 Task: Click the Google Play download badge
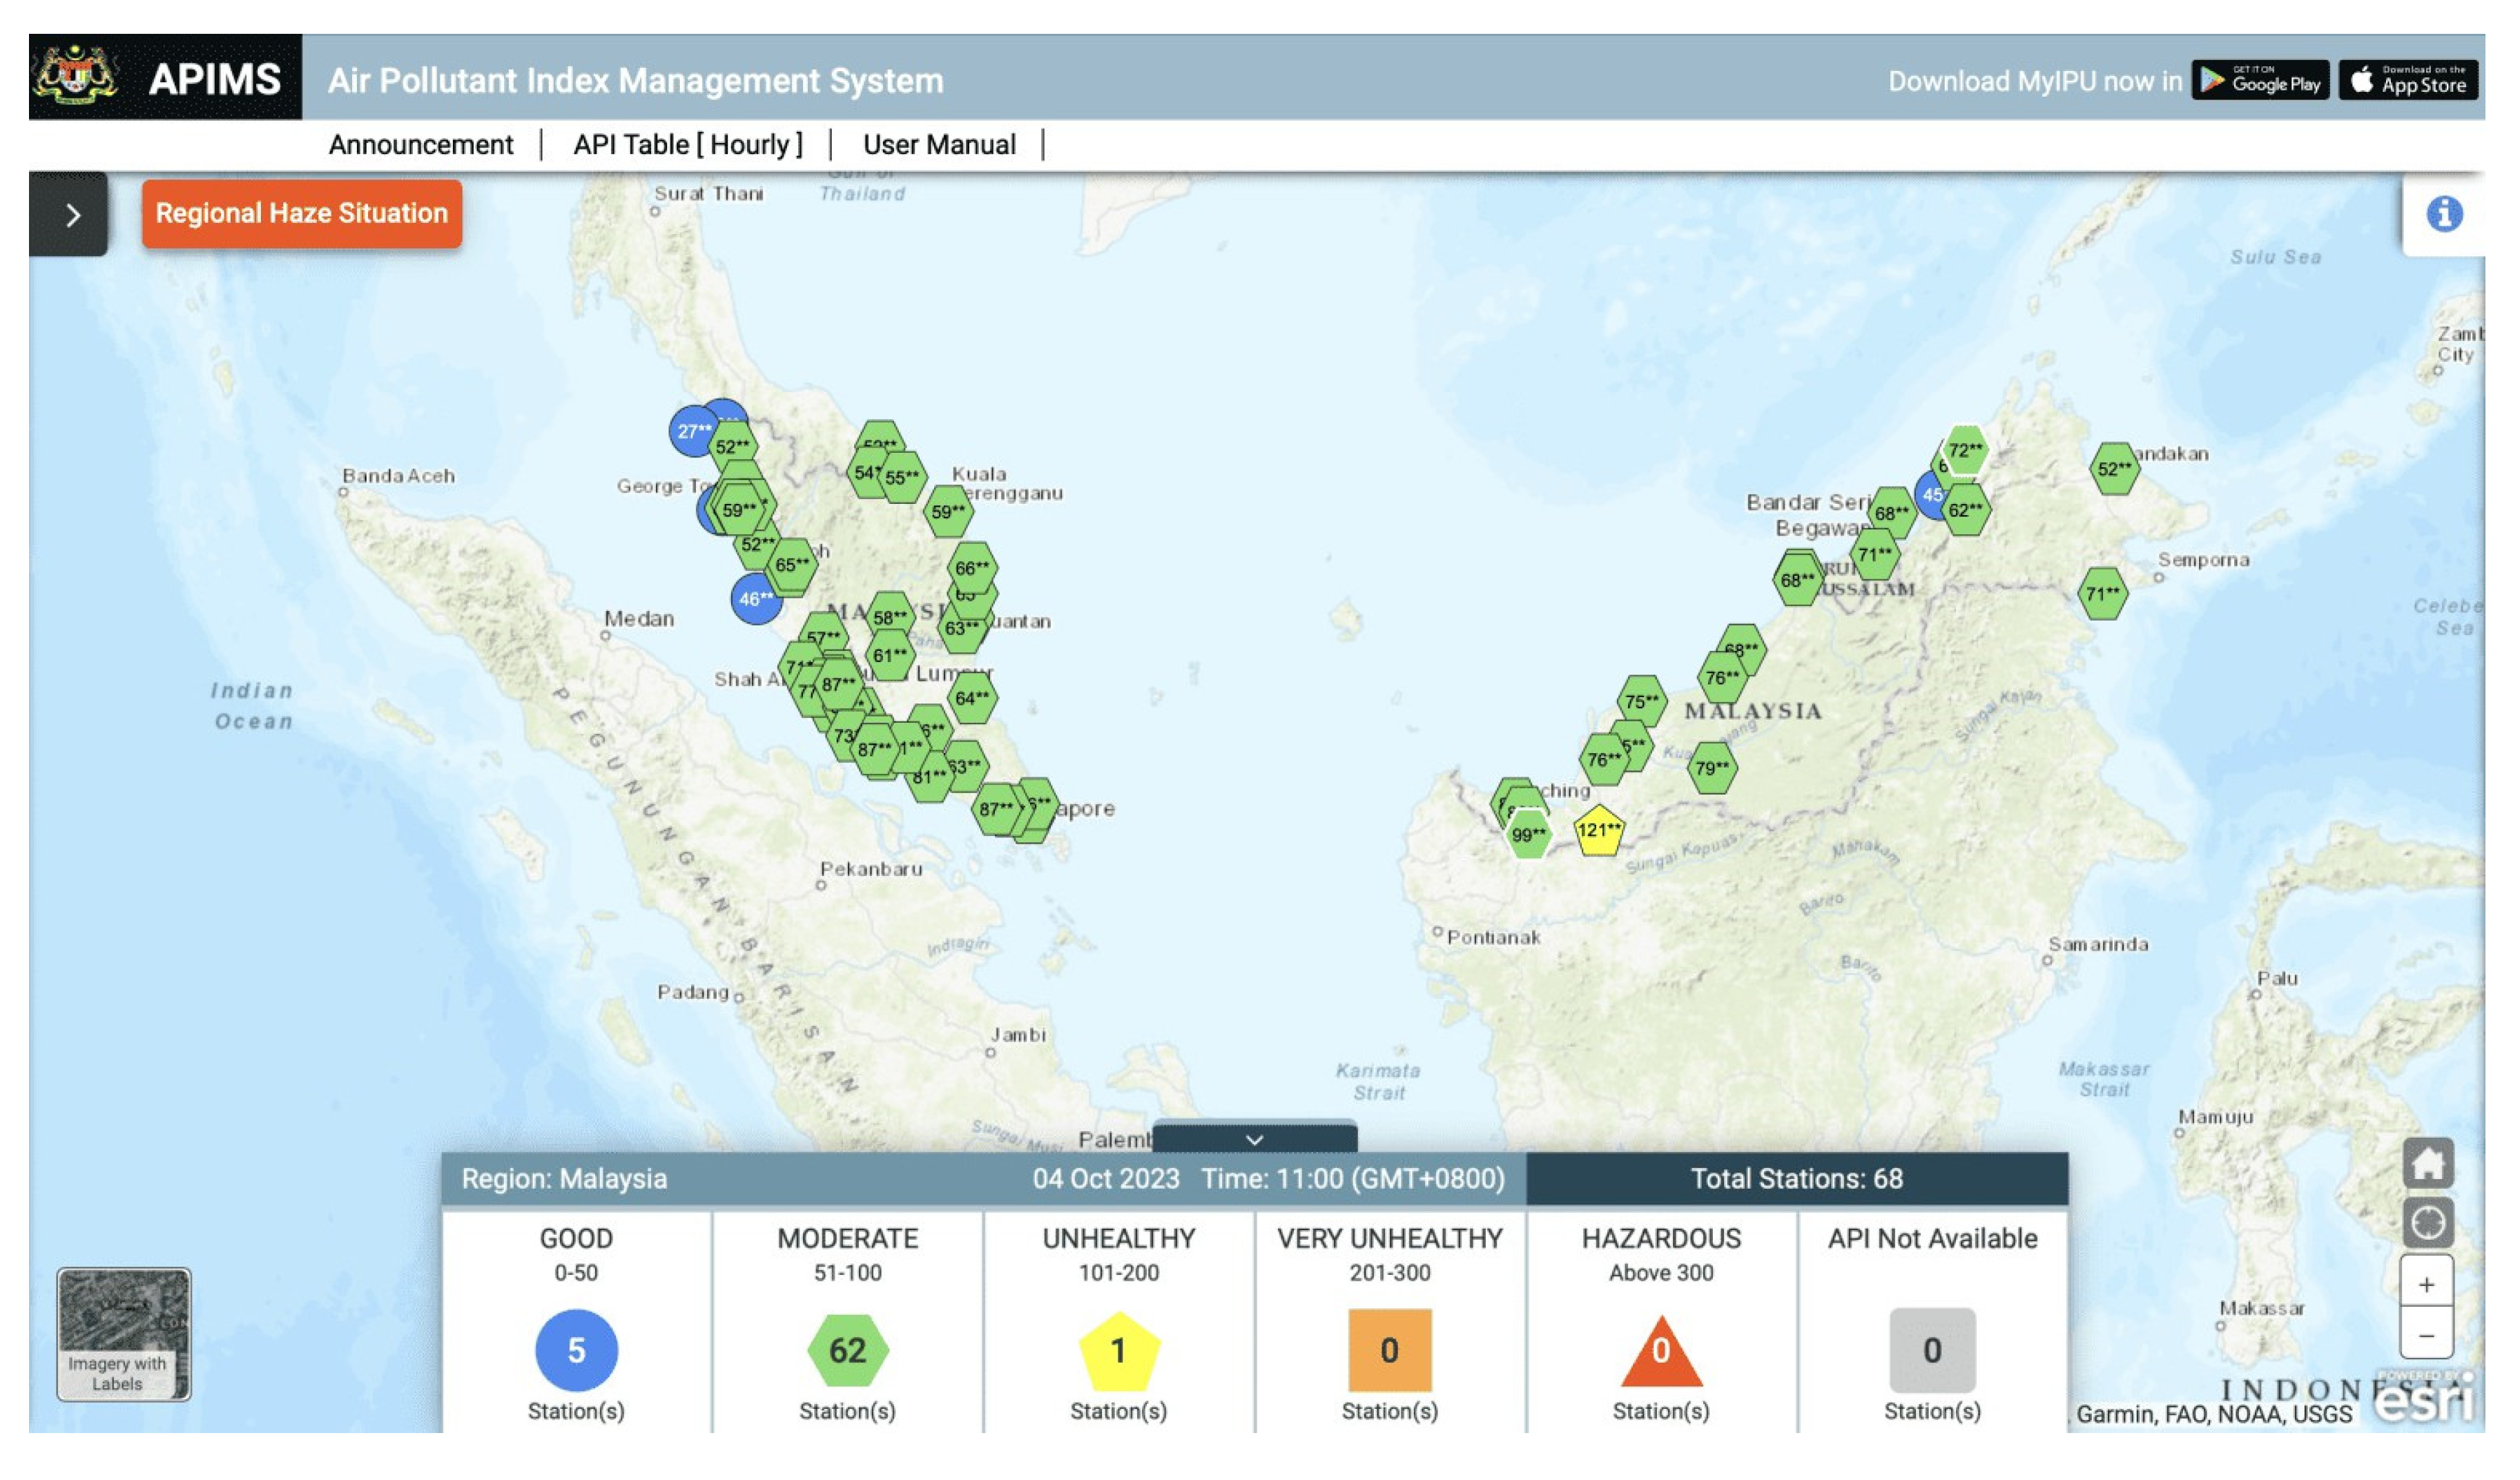coord(2260,81)
